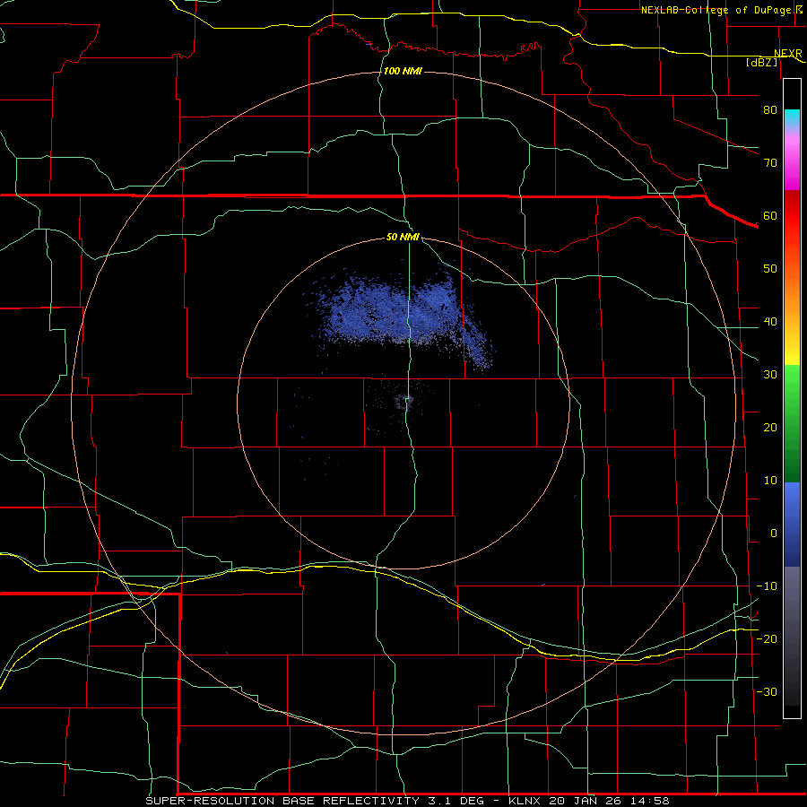Image resolution: width=807 pixels, height=807 pixels.
Task: Click the green segment of the color bar
Action: click(x=792, y=423)
